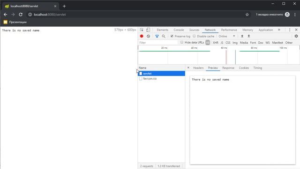Select the servlet request row
300x169 pixels.
point(161,73)
